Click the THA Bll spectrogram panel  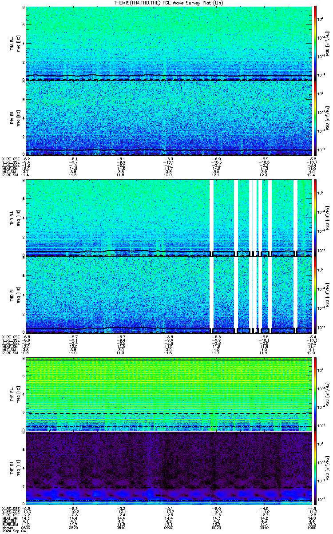pos(169,118)
